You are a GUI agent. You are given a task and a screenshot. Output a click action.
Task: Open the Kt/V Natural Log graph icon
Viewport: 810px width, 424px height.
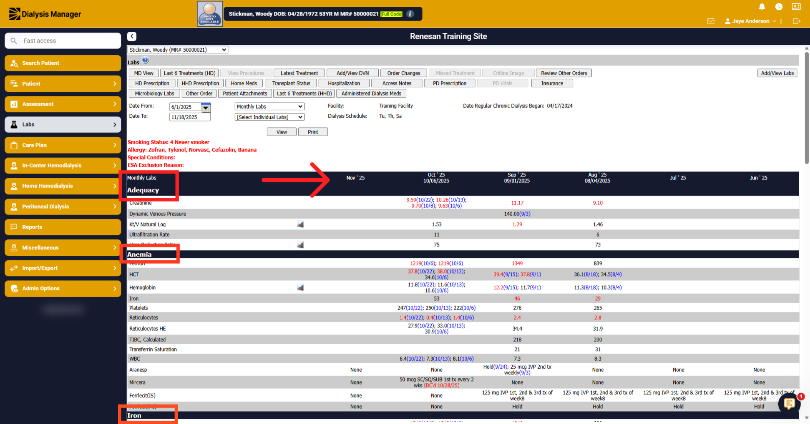300,224
